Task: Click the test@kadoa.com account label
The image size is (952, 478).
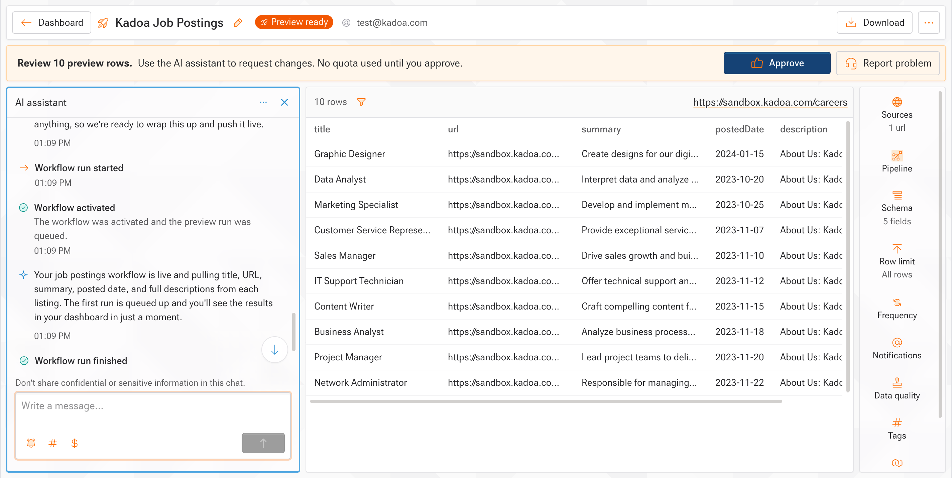Action: (x=392, y=23)
